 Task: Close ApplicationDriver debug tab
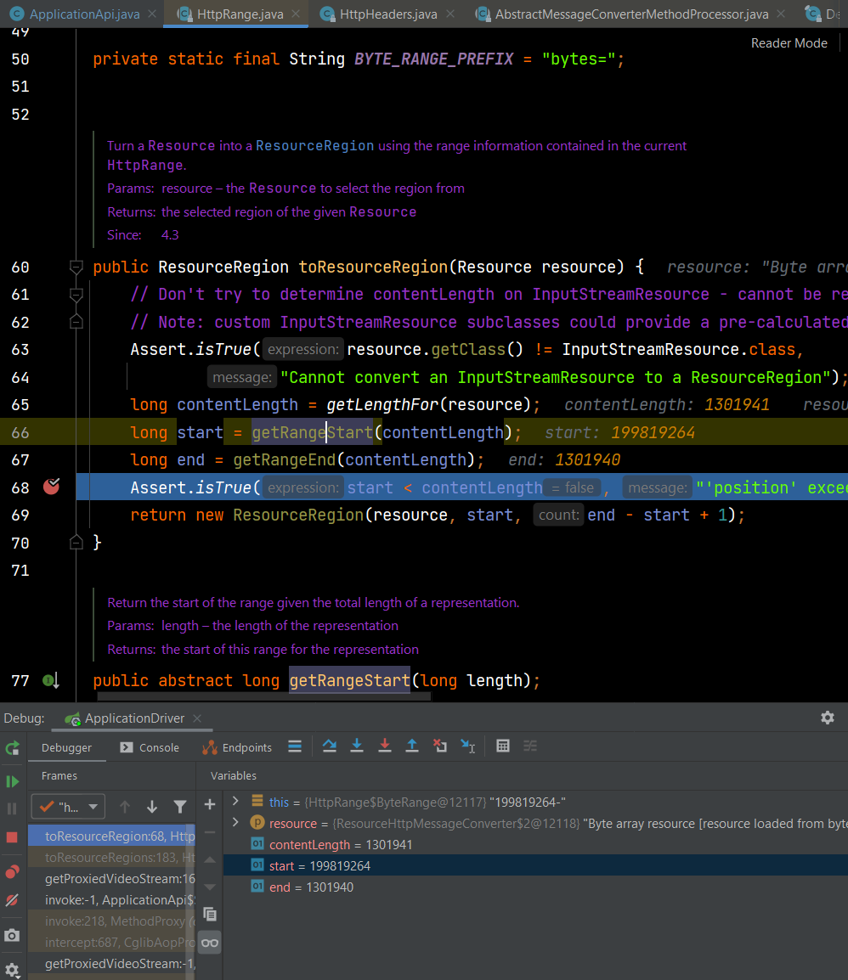[x=197, y=718]
